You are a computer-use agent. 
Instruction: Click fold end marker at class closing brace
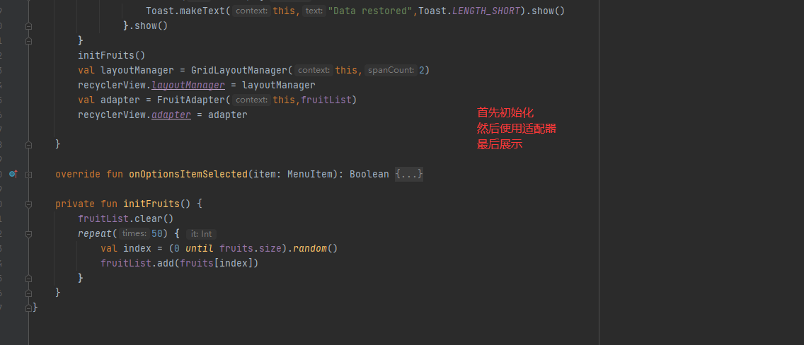[29, 308]
